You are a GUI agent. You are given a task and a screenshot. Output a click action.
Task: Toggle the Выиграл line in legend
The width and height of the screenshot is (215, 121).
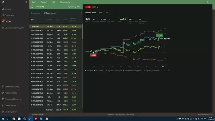89,71
